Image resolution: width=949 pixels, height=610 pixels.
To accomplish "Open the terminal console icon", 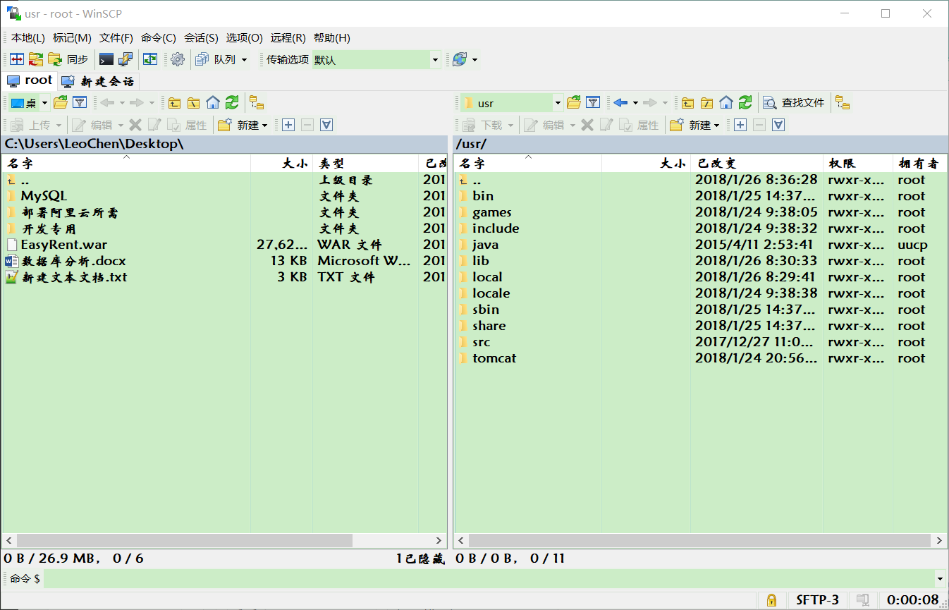I will [x=106, y=60].
